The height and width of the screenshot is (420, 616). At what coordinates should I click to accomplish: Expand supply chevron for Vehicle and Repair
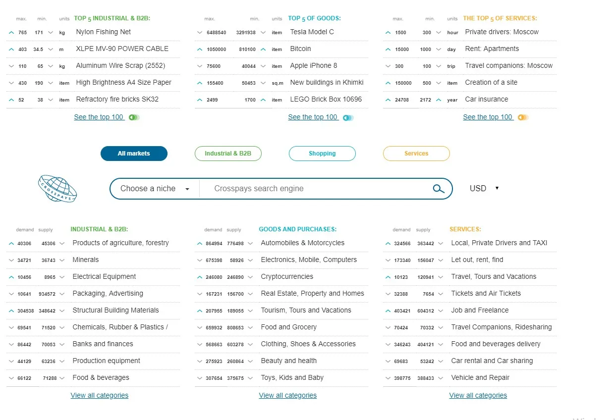click(441, 378)
